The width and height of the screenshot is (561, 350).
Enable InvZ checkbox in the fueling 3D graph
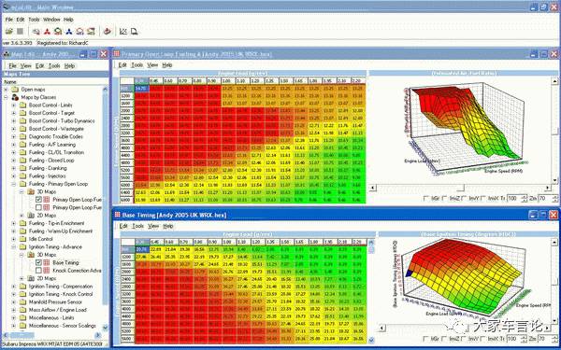[444, 198]
